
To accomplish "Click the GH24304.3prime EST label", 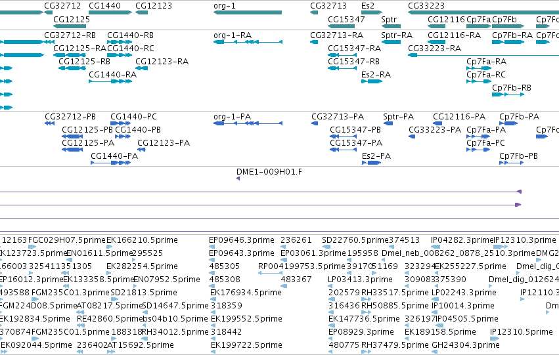I will 466,345.
